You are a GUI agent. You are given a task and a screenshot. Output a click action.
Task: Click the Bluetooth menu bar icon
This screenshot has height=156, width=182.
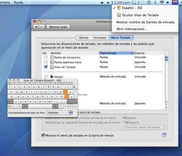coord(155,2)
